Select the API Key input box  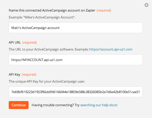point(76,92)
